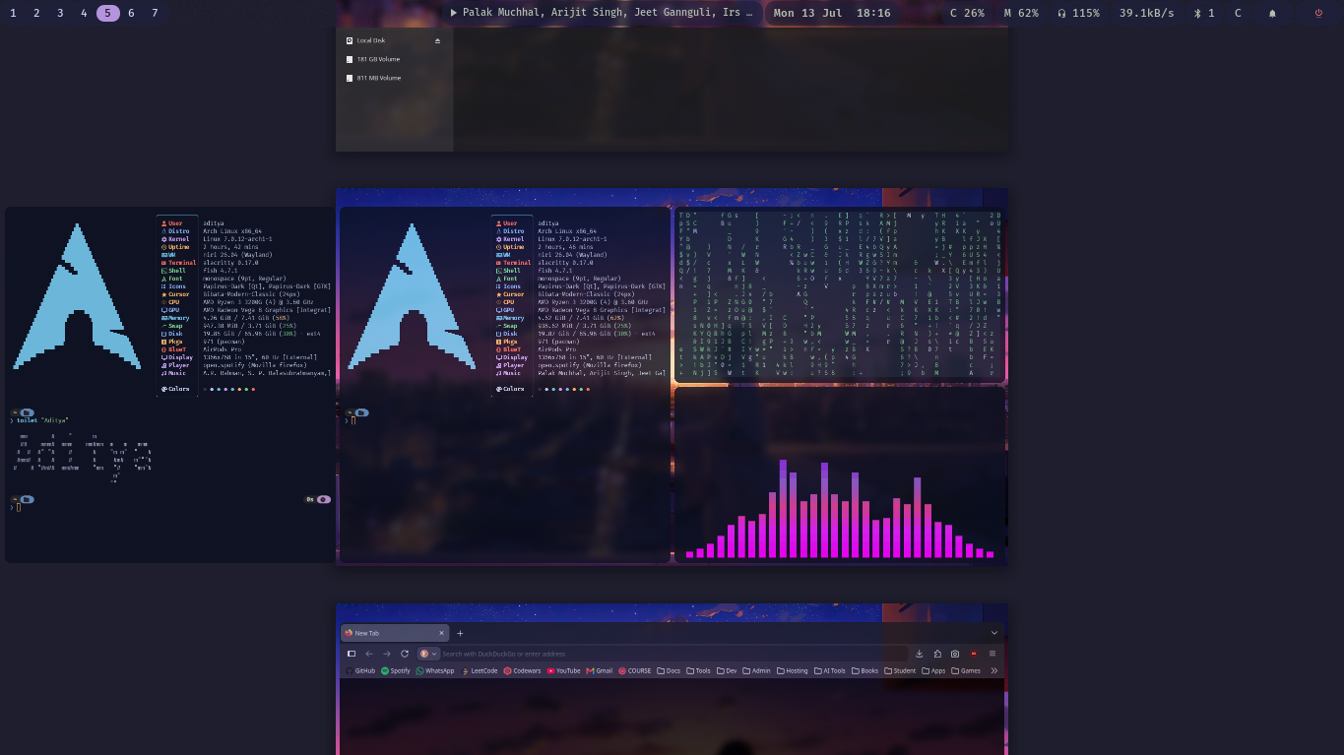Show more bookmarks with the double chevron
Screen dimensions: 1344x755
click(993, 671)
